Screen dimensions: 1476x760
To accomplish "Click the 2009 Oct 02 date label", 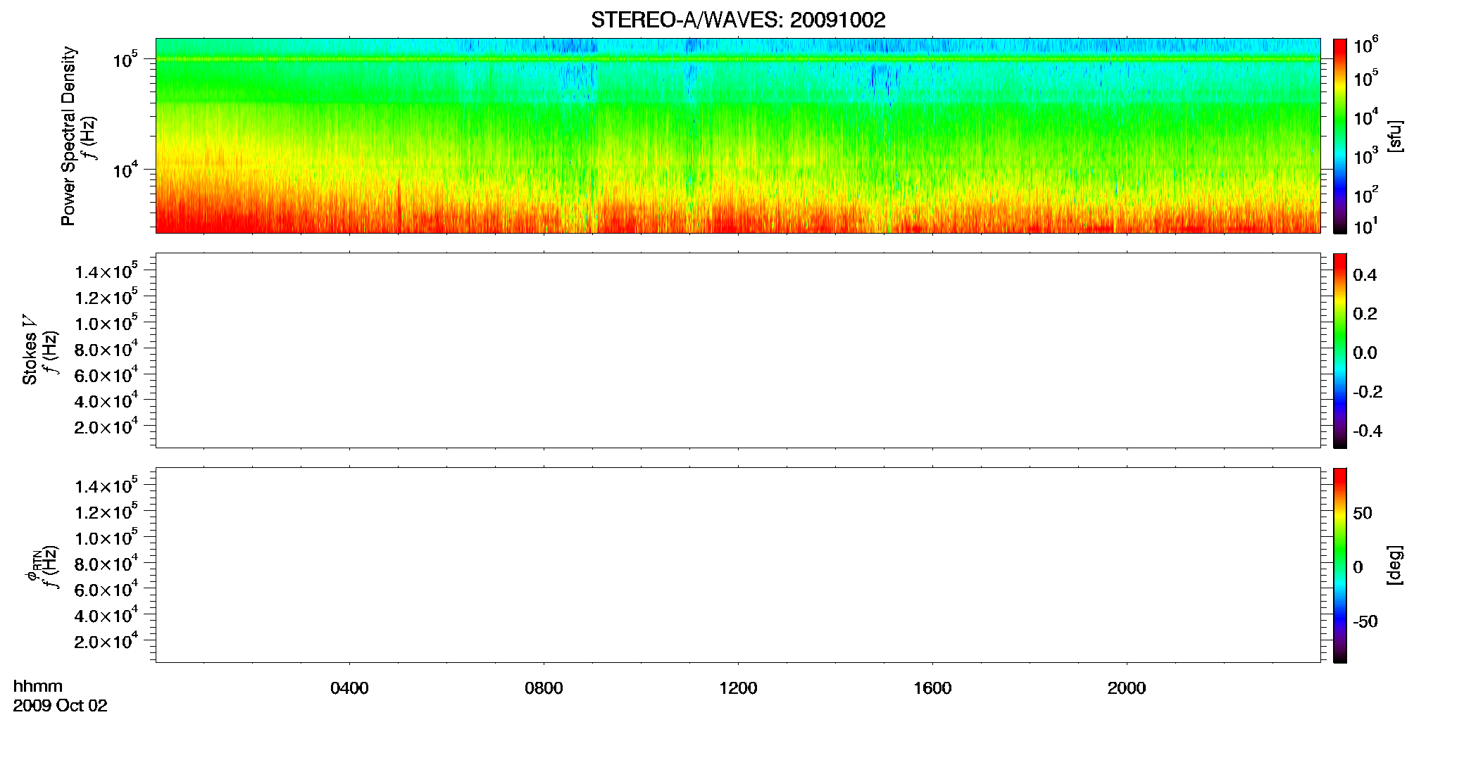I will point(60,706).
